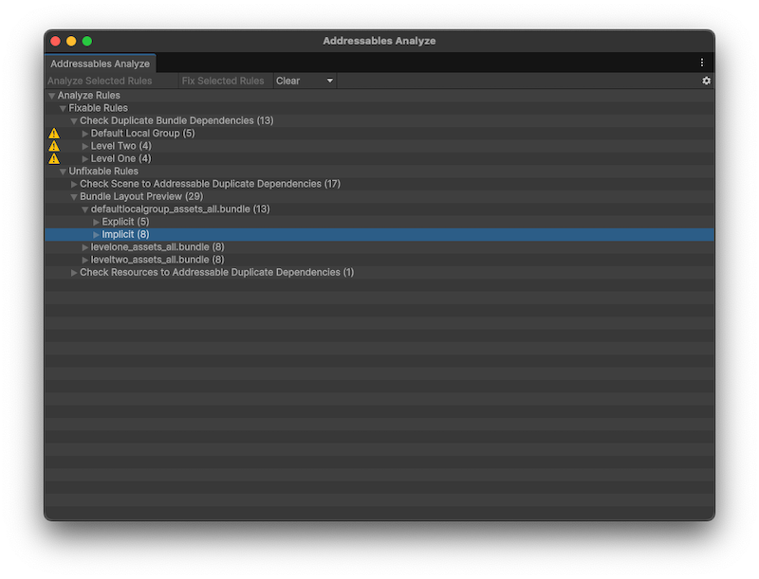
Task: Click warning icon beside Level One
Action: pos(54,158)
